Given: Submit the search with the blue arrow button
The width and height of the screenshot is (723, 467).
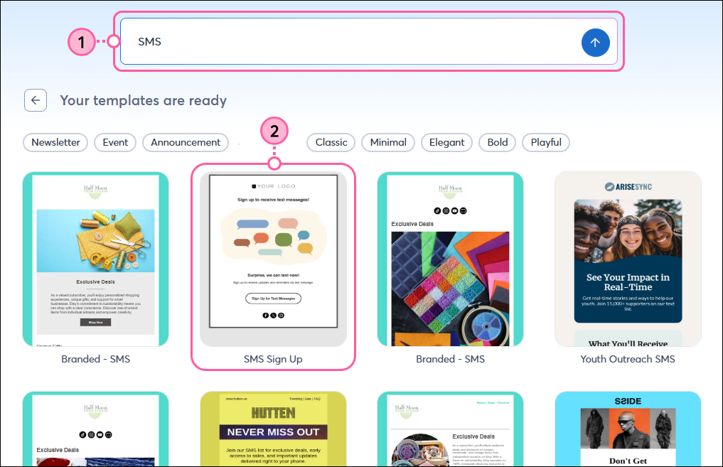Looking at the screenshot, I should click(595, 43).
